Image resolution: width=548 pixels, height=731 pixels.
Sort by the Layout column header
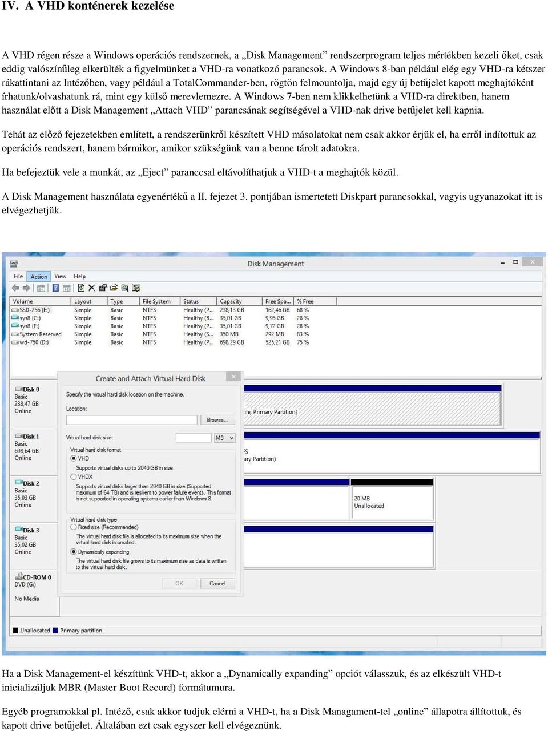(x=89, y=301)
